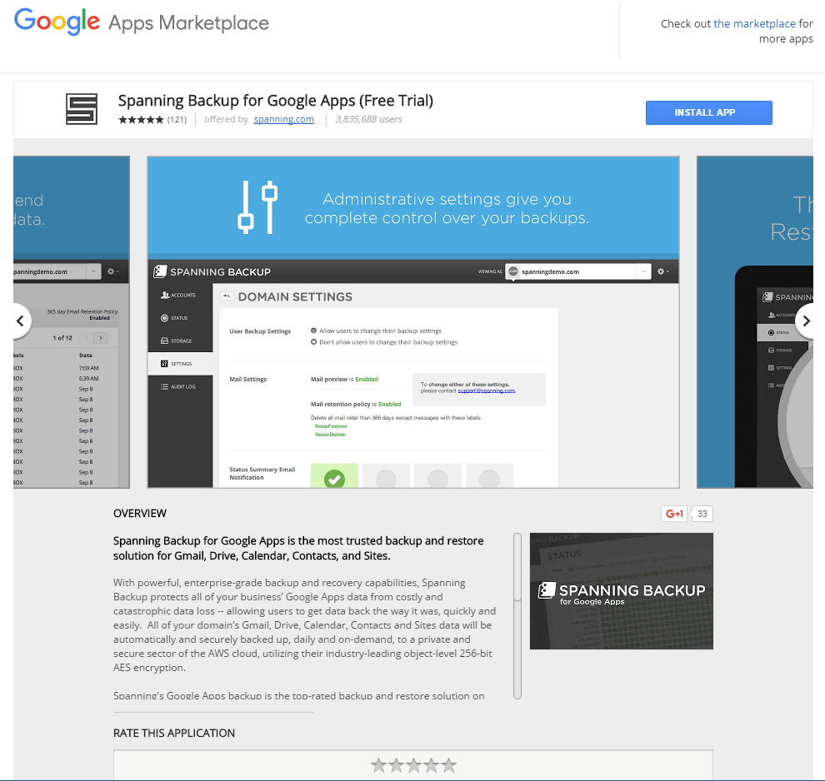Screen dimensions: 825x781
Task: Click the Spanning Backup app logo icon
Action: (x=82, y=109)
